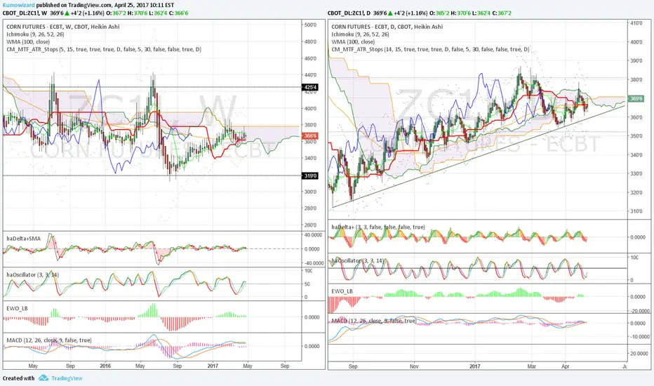Select the weekly CBOT_DL:ZC1!, W header text
654x386 pixels.
(x=25, y=13)
